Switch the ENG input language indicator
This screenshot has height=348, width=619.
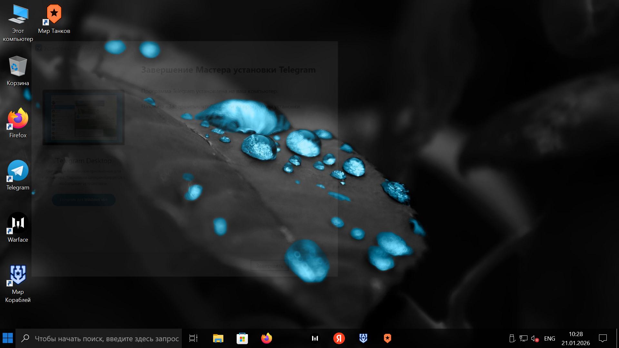click(x=549, y=339)
